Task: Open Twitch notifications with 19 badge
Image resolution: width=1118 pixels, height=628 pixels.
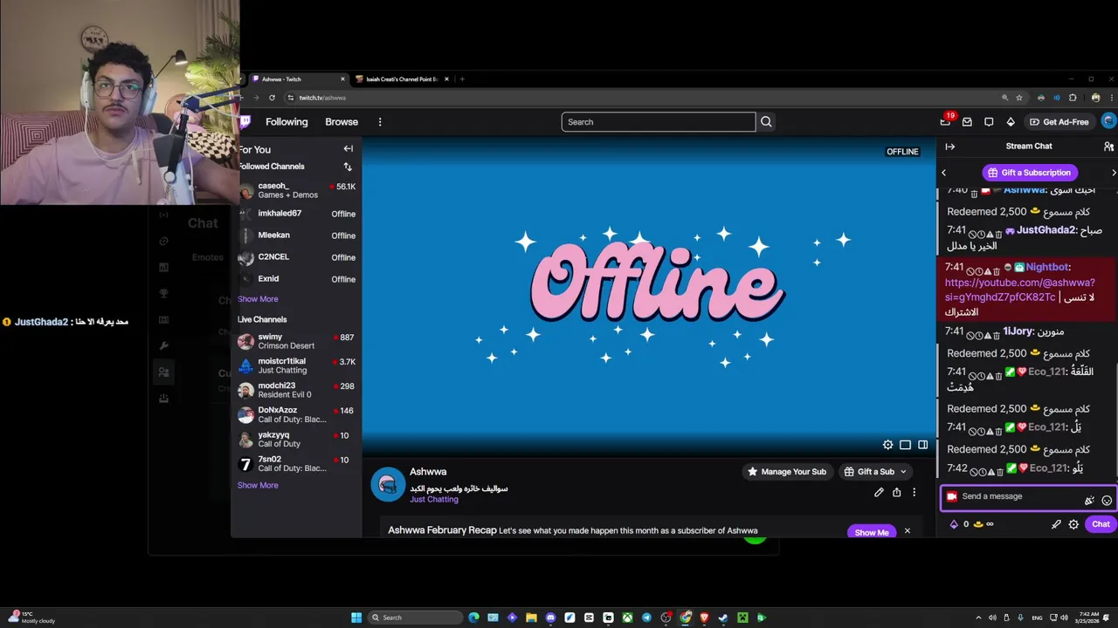Action: (x=947, y=120)
